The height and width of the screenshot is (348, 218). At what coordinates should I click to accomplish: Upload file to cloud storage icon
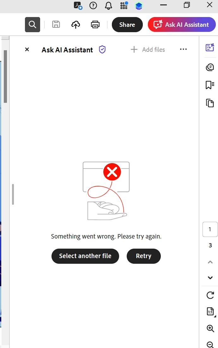point(76,25)
